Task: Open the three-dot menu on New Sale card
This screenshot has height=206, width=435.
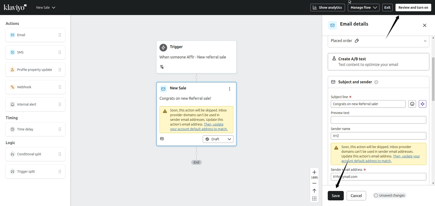Action: (229, 89)
